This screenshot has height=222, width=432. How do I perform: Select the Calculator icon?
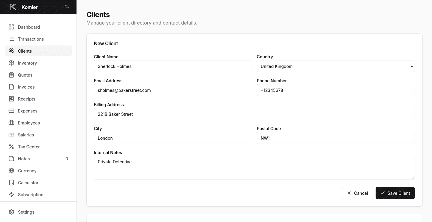11,183
